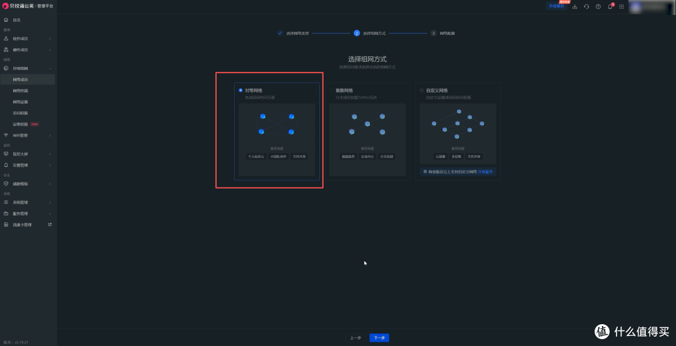The width and height of the screenshot is (676, 346).
Task: Open the download icon in top bar
Action: point(575,6)
